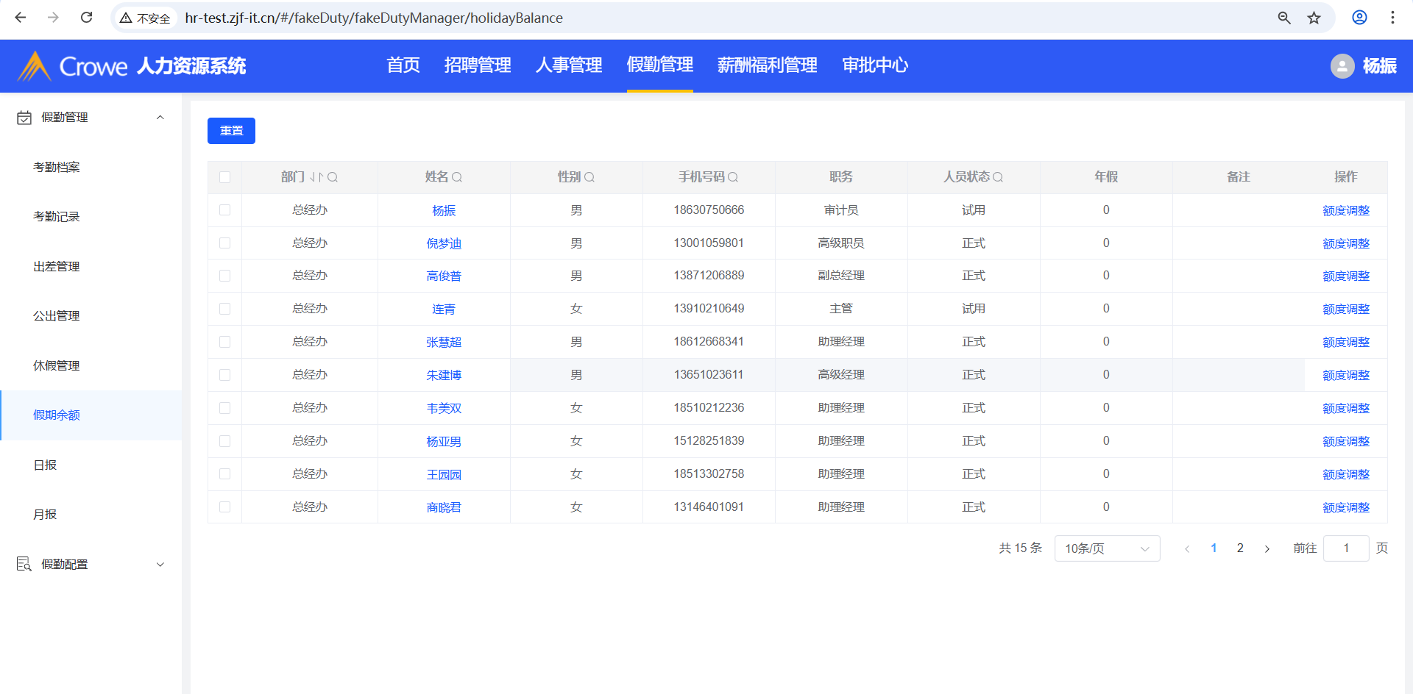The image size is (1413, 694).
Task: Reload the page using browser refresh icon
Action: point(86,18)
